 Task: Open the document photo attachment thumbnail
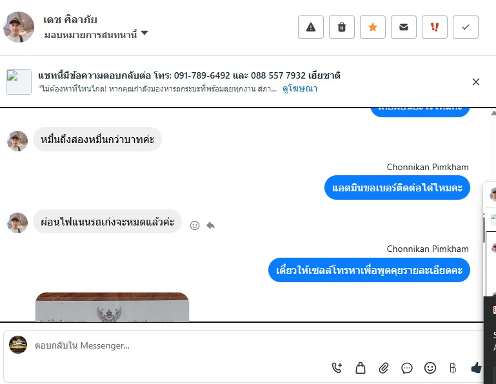[112, 307]
